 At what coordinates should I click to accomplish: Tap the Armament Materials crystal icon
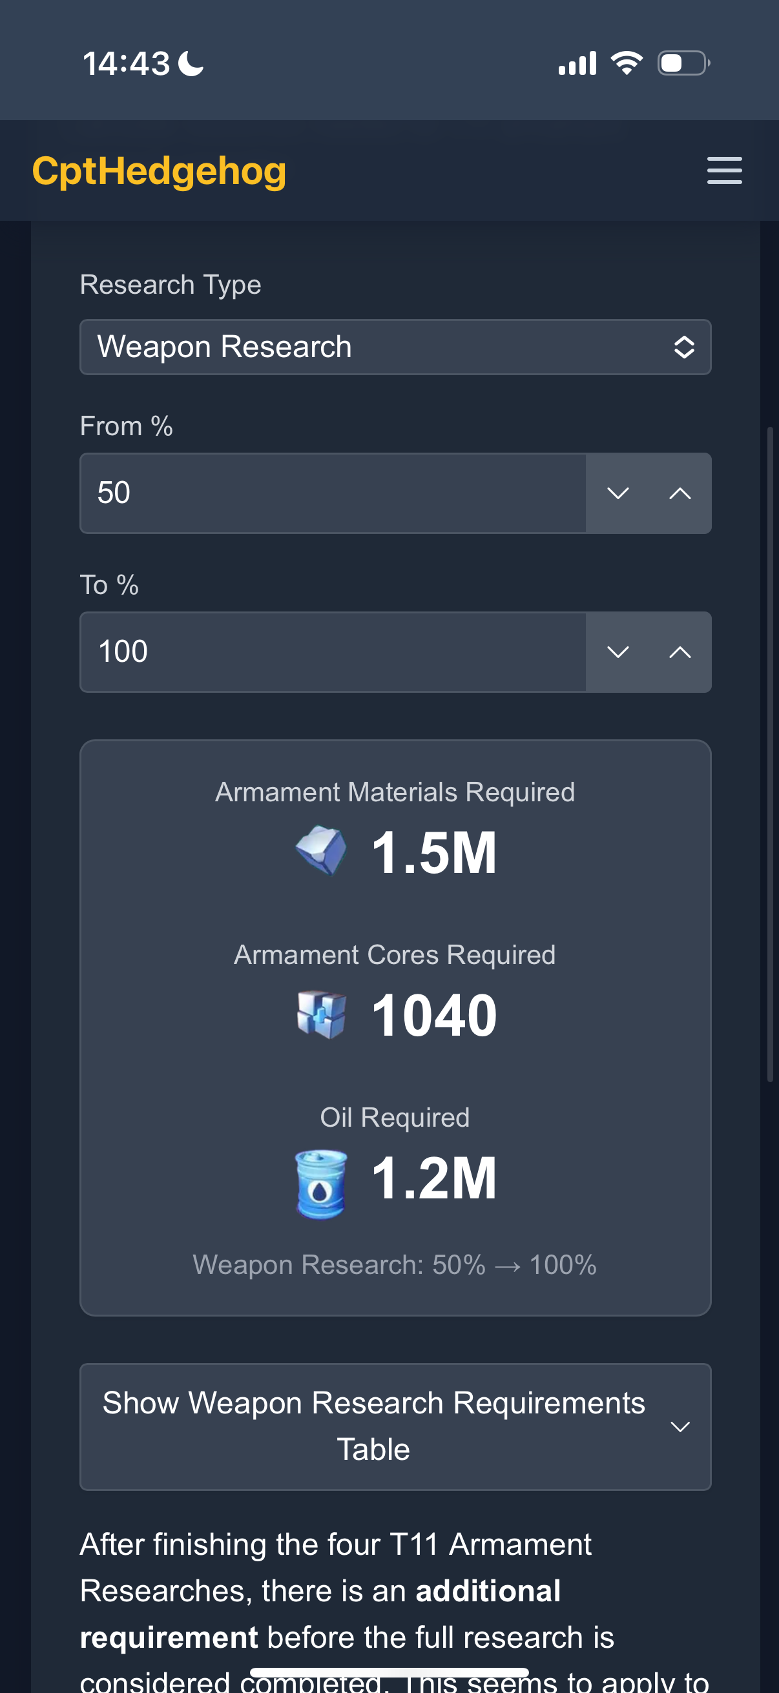click(x=321, y=850)
